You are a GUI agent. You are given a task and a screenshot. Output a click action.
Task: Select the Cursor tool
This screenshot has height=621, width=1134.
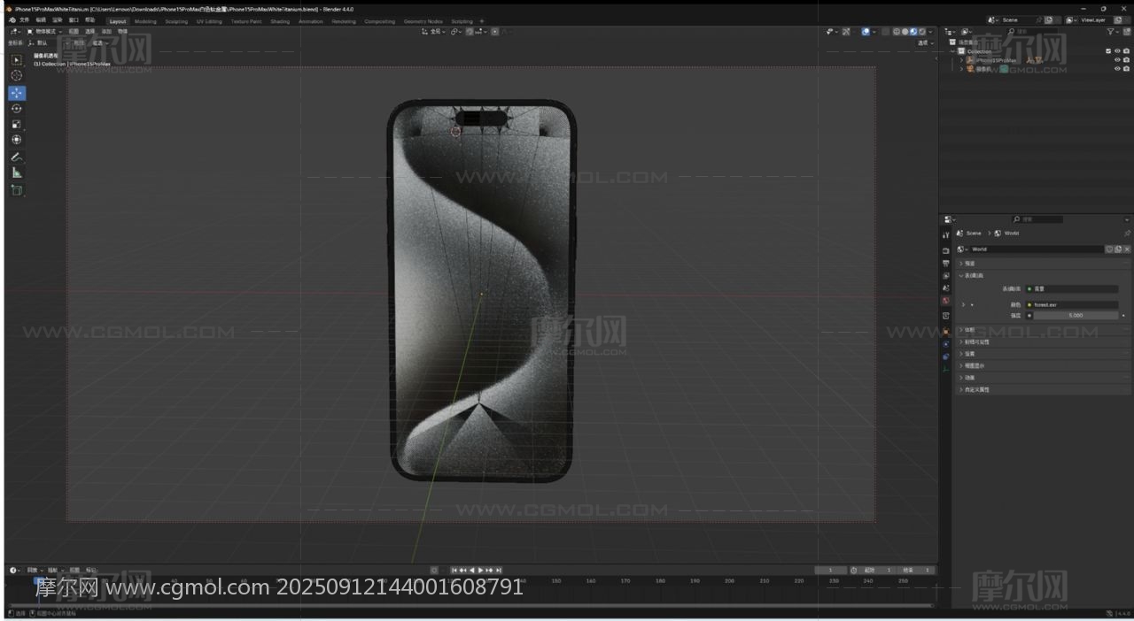(16, 75)
